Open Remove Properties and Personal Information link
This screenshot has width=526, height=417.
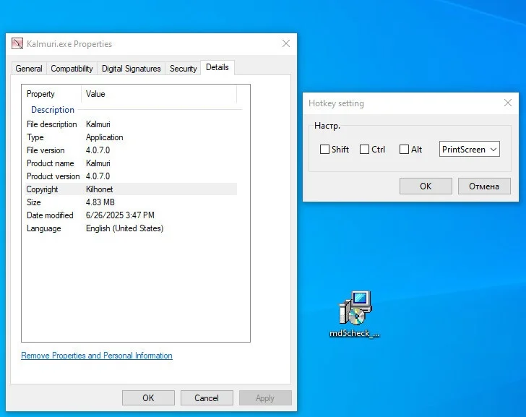coord(97,356)
